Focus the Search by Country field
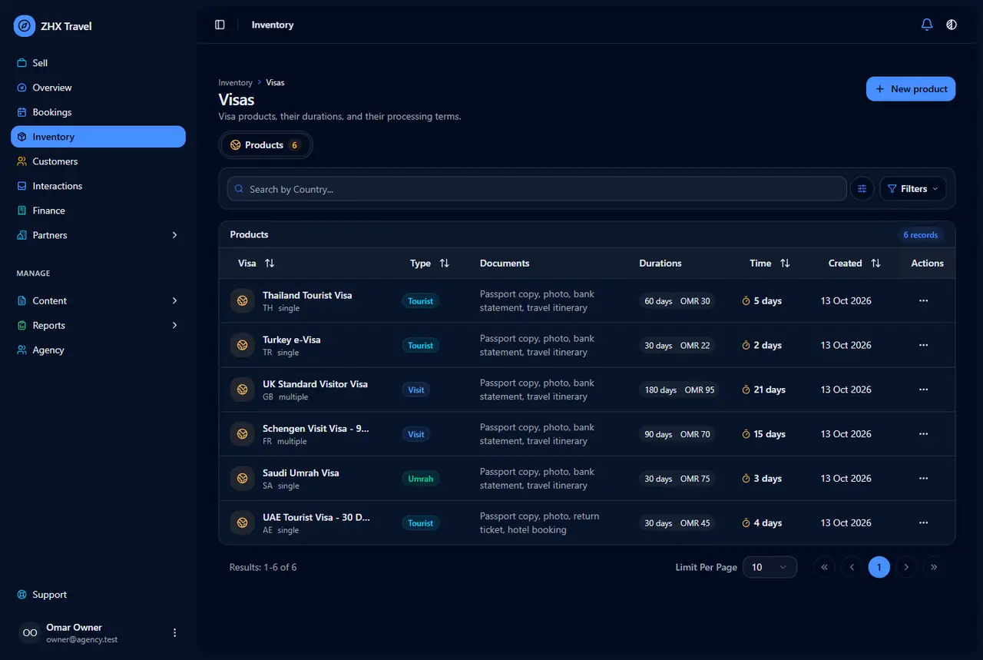The height and width of the screenshot is (660, 983). 537,189
